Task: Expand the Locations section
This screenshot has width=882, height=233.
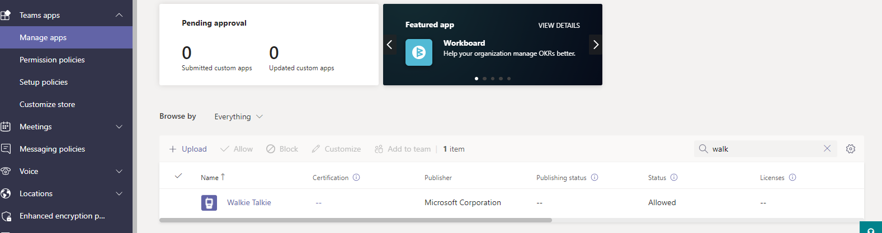Action: (119, 193)
